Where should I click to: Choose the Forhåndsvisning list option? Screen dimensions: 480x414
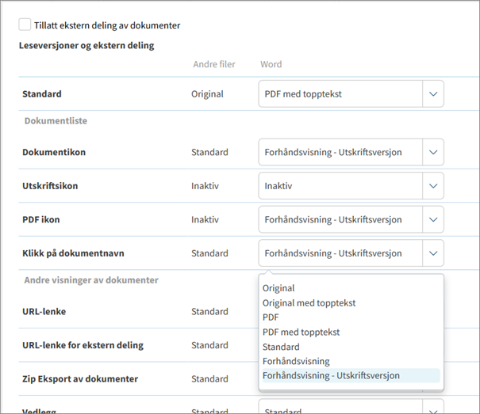click(298, 361)
